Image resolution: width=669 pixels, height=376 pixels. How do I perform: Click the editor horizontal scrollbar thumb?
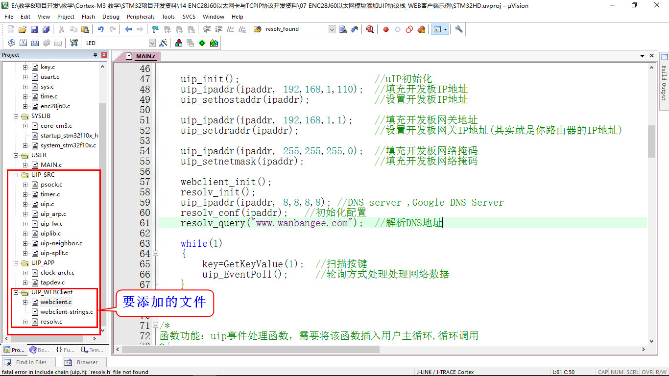click(x=251, y=350)
